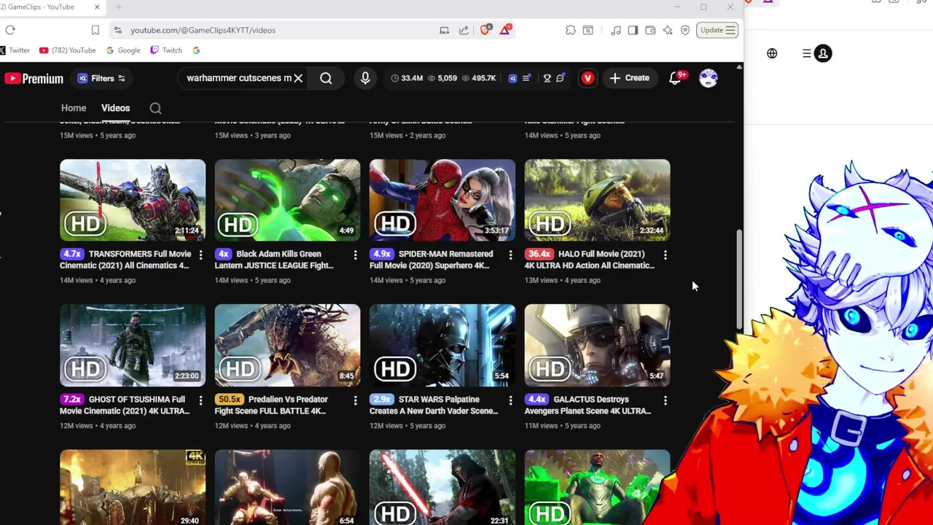Open SPIDER-MAN Remastered Full Movie thumbnail
933x525 pixels.
pos(442,200)
